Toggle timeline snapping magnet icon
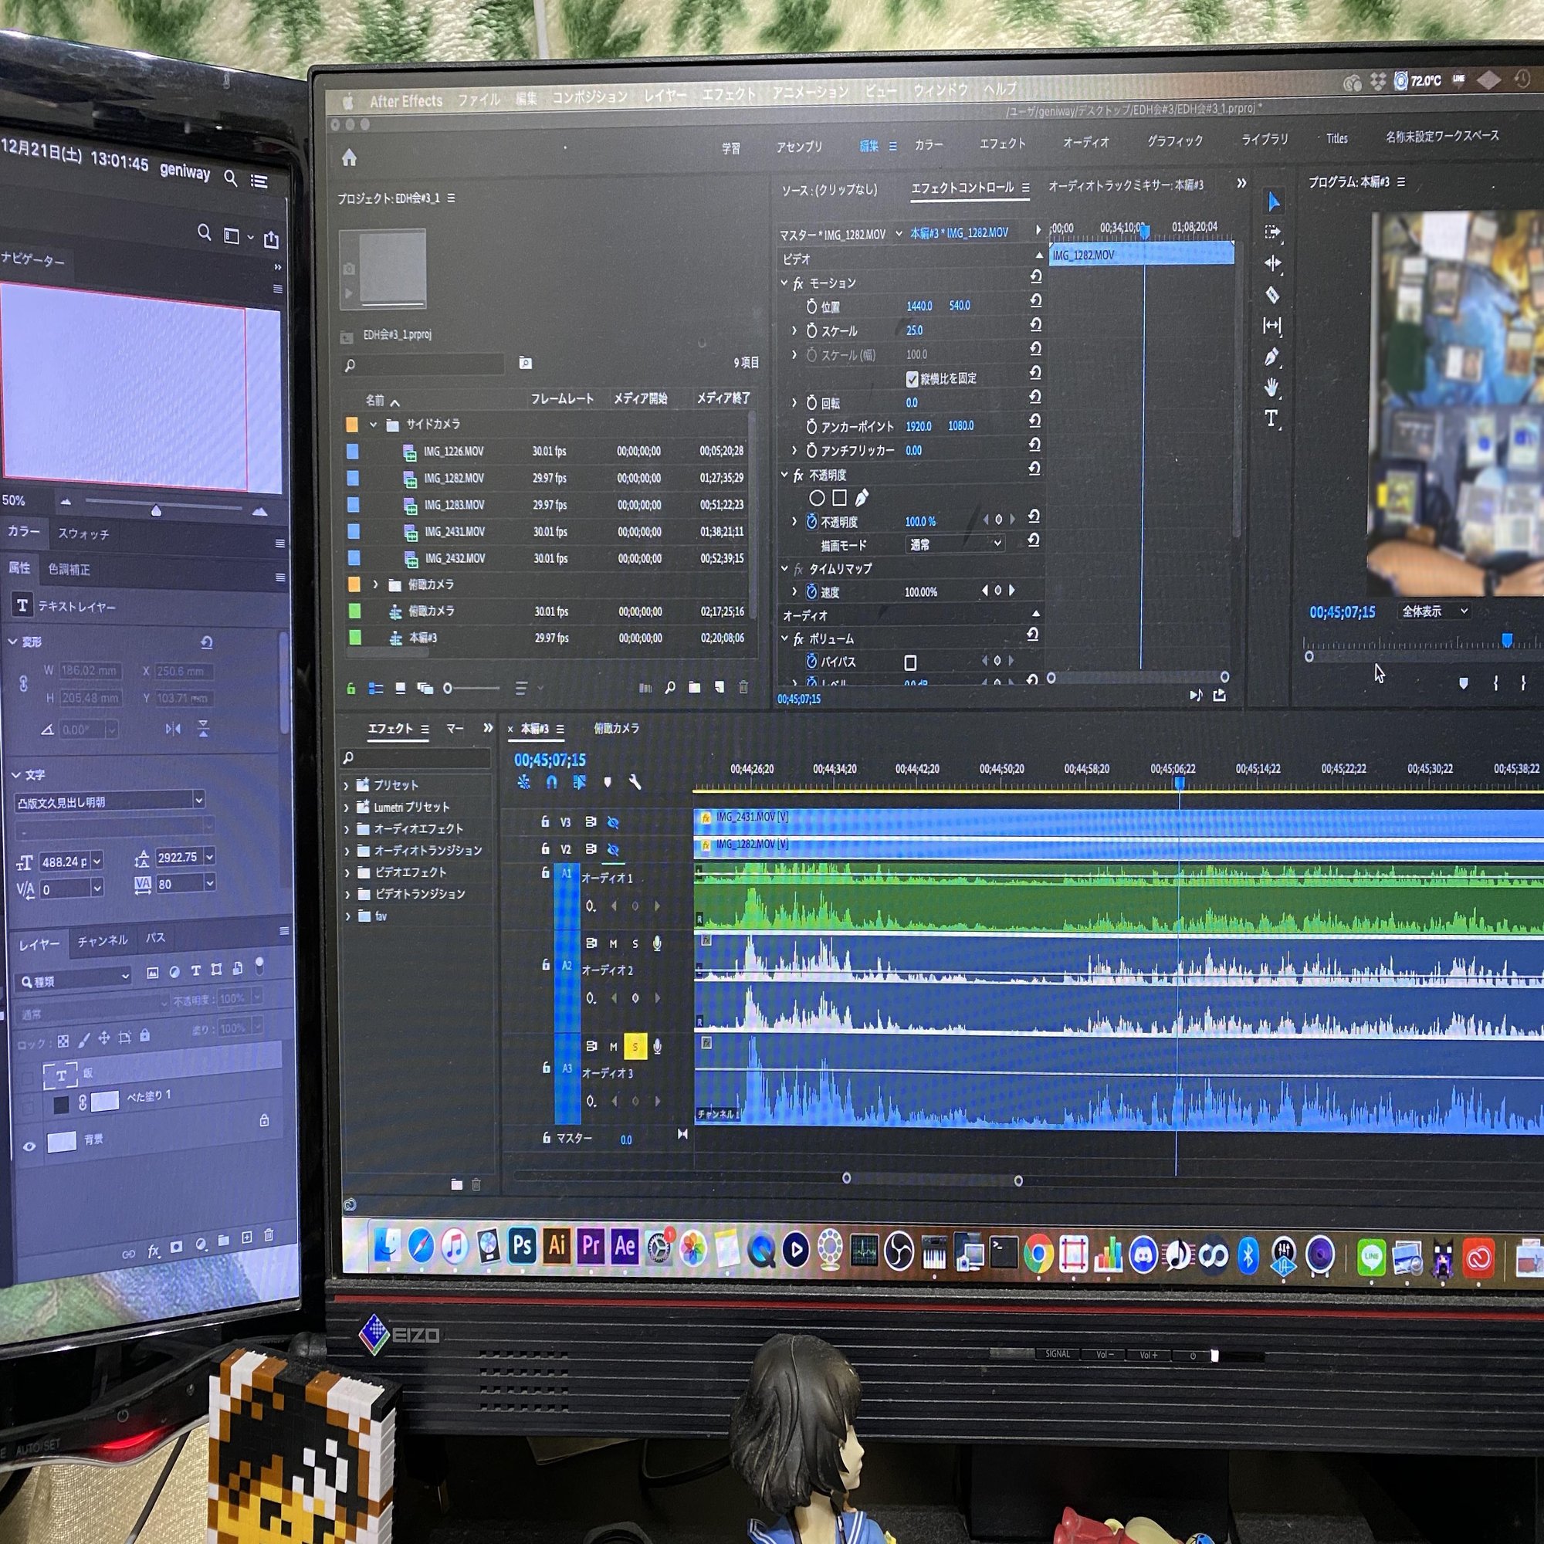 coord(551,782)
